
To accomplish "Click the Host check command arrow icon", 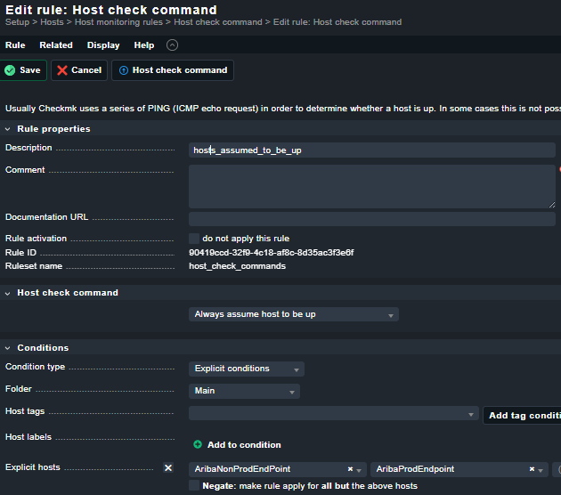I will (123, 70).
